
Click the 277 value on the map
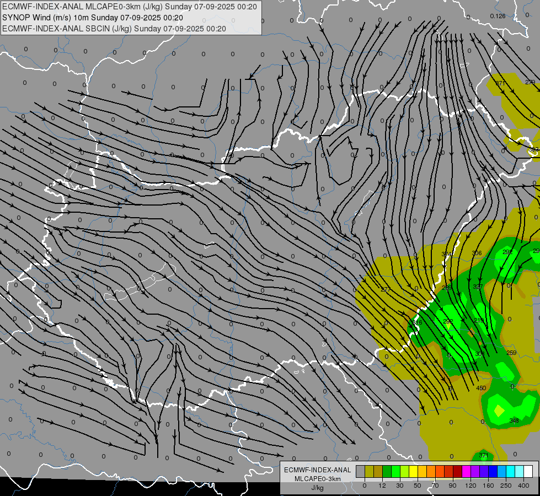coord(386,289)
